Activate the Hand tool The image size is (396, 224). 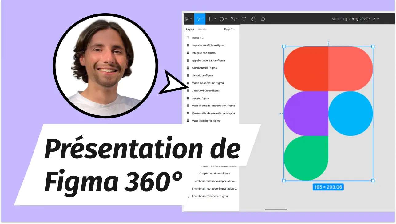coord(253,19)
